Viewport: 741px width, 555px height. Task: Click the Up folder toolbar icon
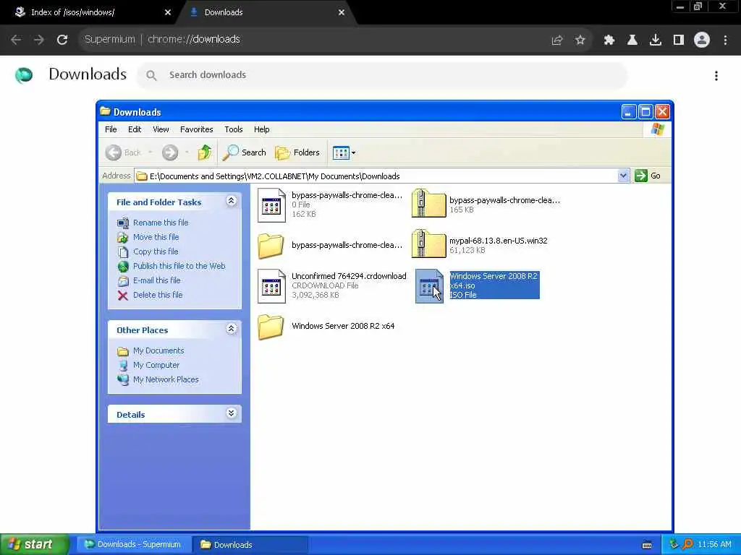click(x=205, y=152)
